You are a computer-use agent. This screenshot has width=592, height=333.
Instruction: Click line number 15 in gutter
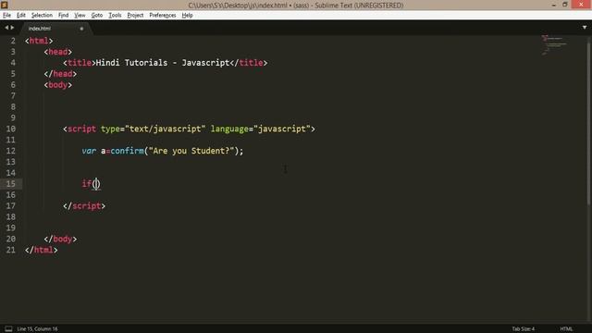pos(11,184)
